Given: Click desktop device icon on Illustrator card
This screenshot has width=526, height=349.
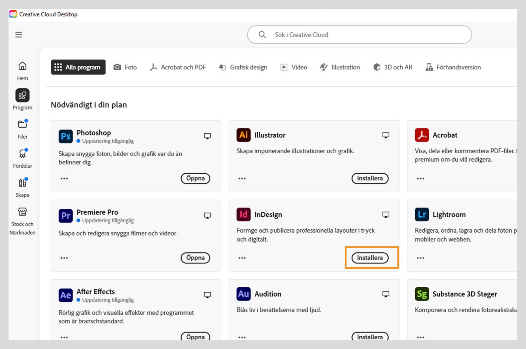Looking at the screenshot, I should 385,135.
